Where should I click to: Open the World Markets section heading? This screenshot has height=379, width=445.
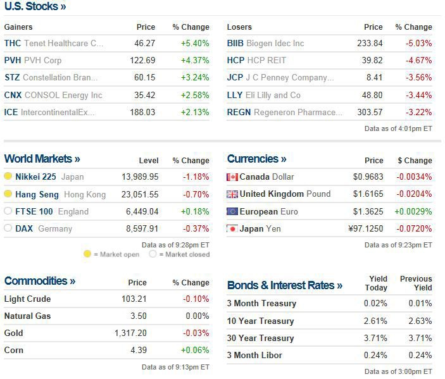coord(42,159)
